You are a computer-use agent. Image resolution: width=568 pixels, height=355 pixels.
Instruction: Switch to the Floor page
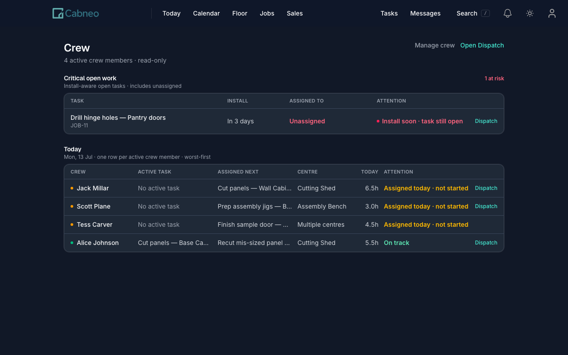[x=240, y=13]
